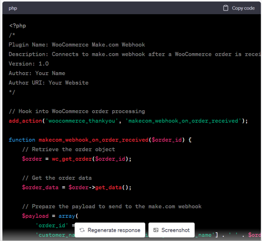The image size is (262, 241).
Task: Click the 'makecom_webhook_on_order_received' string in add_action
Action: pyautogui.click(x=183, y=121)
